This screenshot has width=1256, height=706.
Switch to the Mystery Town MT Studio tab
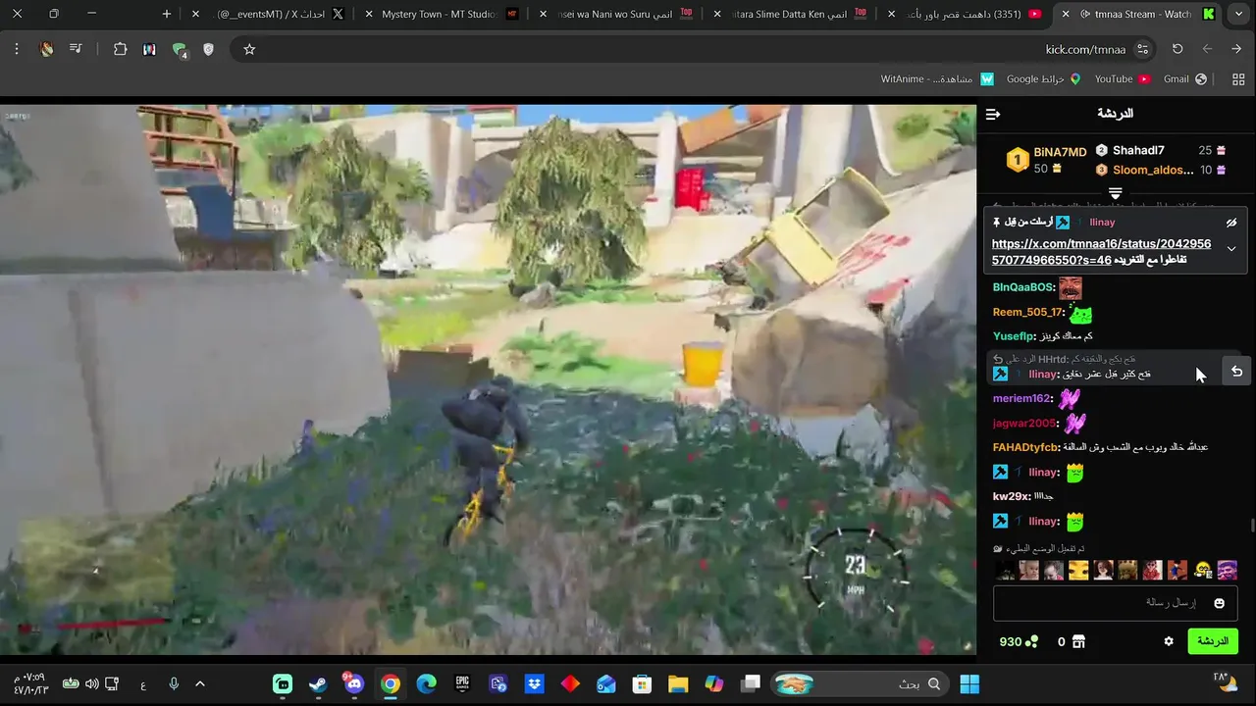(x=442, y=14)
